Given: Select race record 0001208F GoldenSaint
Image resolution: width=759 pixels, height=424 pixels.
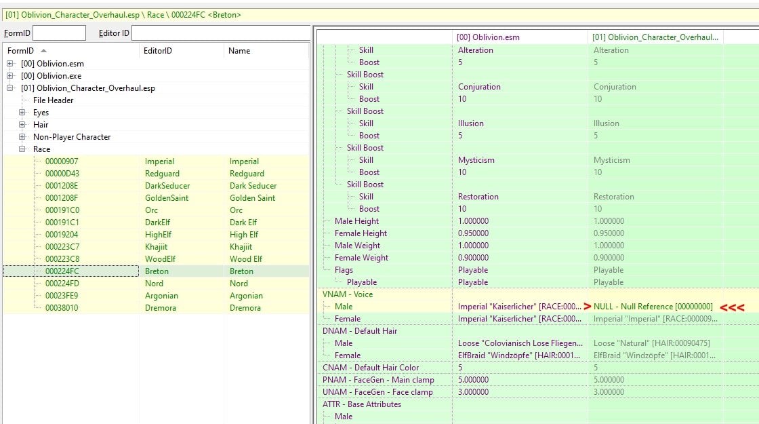Looking at the screenshot, I should [x=156, y=197].
